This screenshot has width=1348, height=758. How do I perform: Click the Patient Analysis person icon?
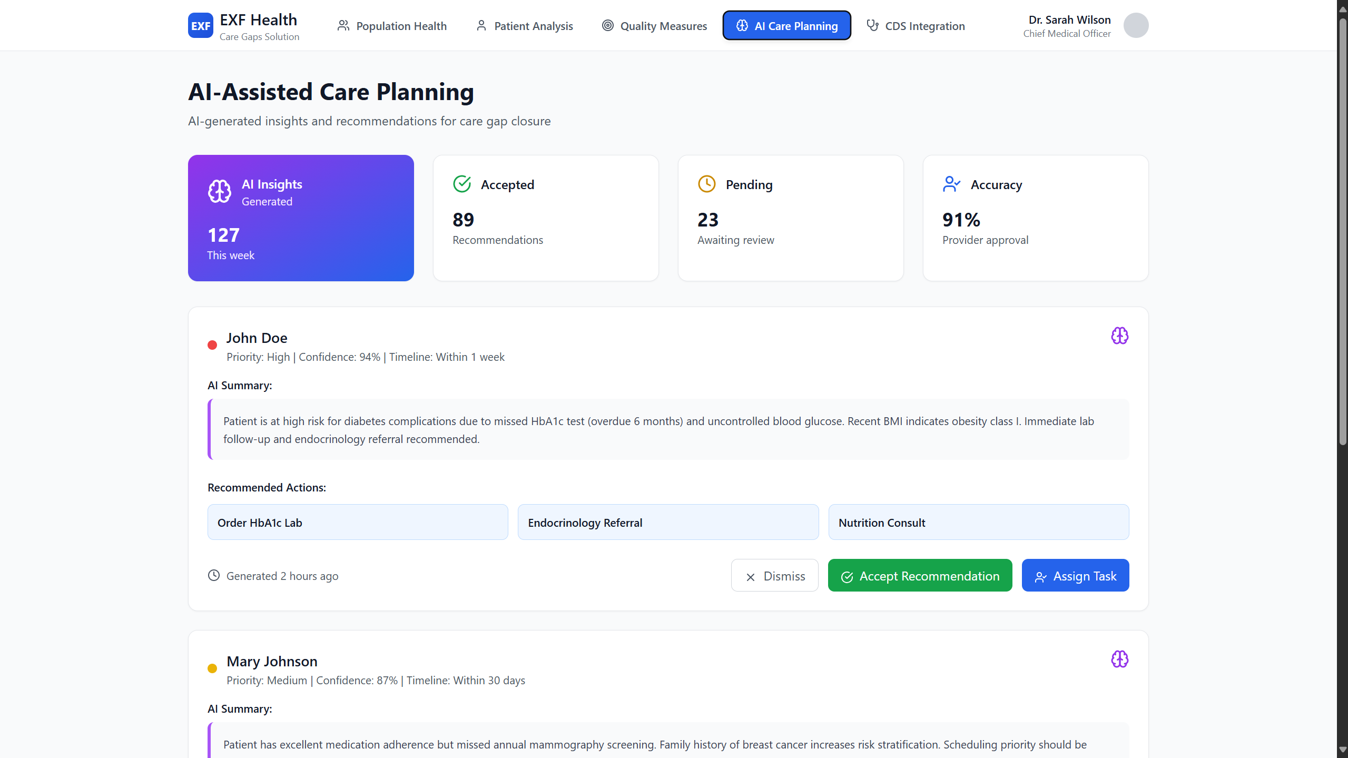click(x=481, y=25)
